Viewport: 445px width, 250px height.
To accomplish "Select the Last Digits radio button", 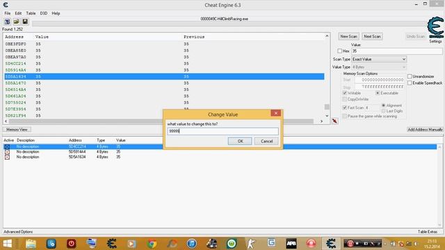I will coord(383,111).
